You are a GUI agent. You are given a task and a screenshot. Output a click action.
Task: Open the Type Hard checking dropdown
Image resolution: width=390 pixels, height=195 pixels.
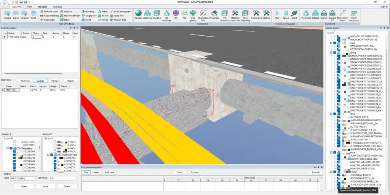pos(24,178)
